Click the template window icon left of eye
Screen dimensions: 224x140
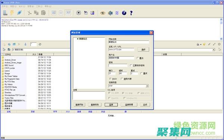point(93,13)
